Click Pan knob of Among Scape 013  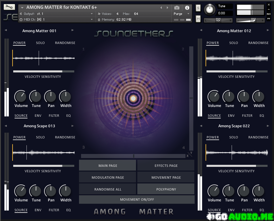click(x=51, y=191)
